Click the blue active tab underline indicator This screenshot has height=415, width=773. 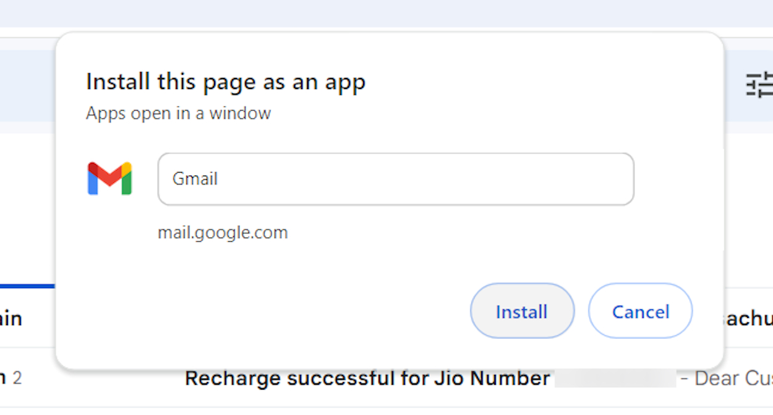(27, 285)
